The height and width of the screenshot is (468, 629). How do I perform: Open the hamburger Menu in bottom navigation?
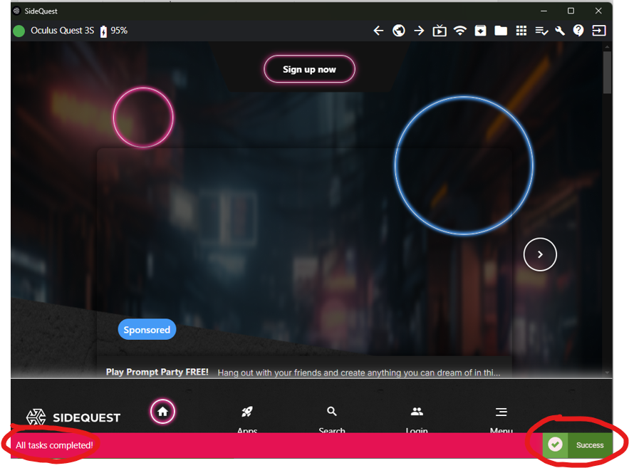(x=501, y=419)
